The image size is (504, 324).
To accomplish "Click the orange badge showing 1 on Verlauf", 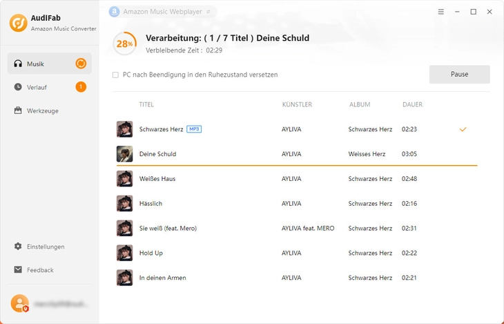I will click(x=81, y=87).
